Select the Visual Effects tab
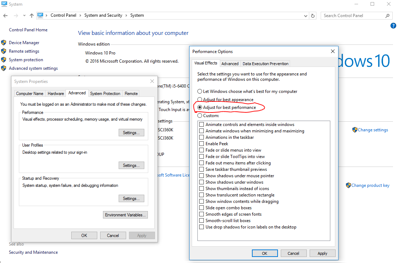This screenshot has width=398, height=263. pyautogui.click(x=206, y=63)
